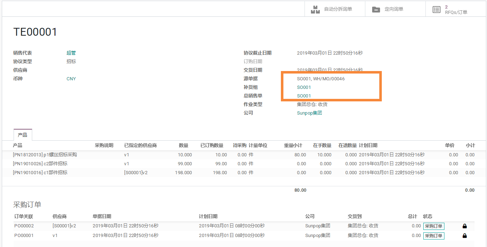Open purchase order PO00002
Screen dimensions: 487x247
(x=24, y=226)
